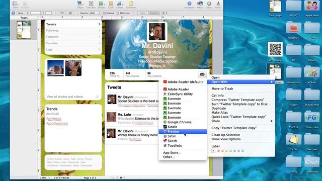322x181 pixels.
Task: Click the Pages toolbar icon
Action: tap(80, 5)
